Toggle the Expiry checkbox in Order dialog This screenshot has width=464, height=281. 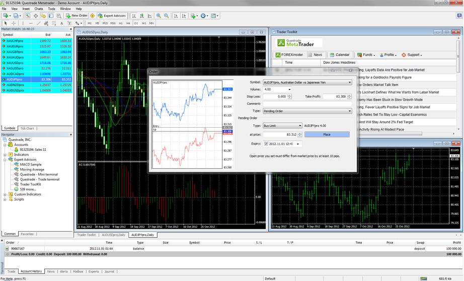pyautogui.click(x=266, y=144)
